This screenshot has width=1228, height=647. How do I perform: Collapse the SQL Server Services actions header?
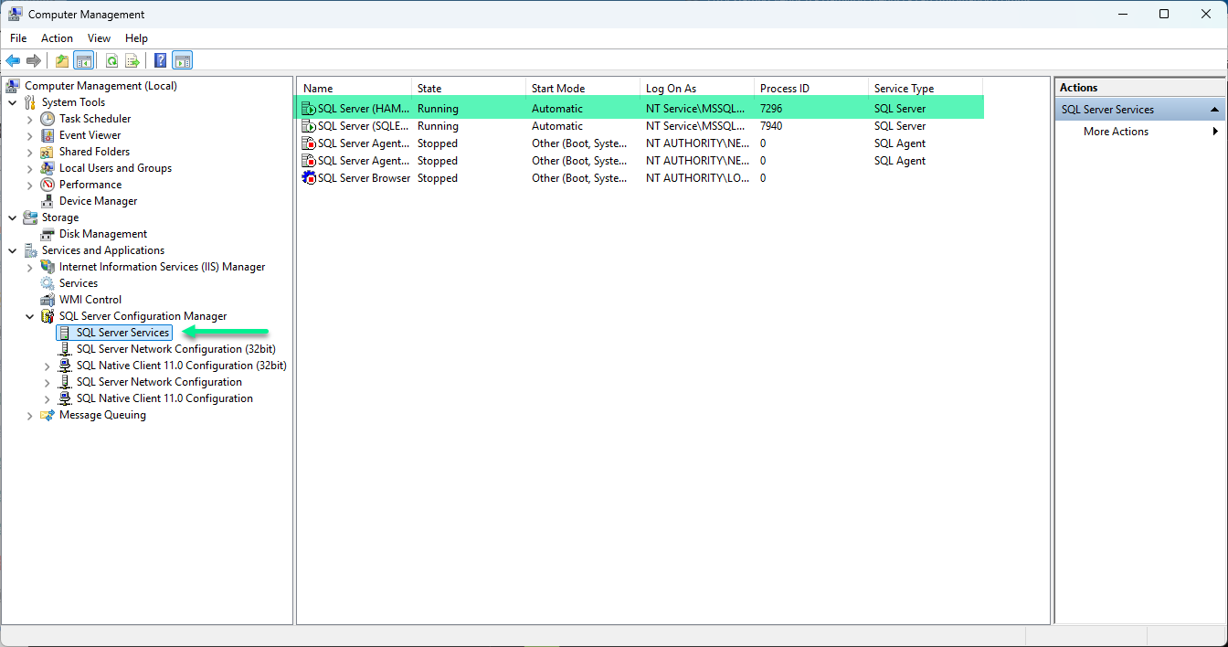pos(1214,110)
